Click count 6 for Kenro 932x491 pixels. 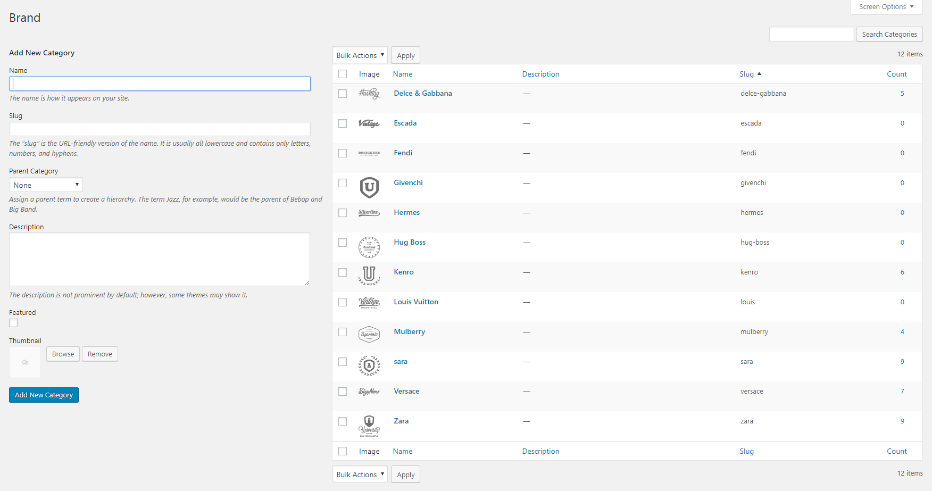[x=902, y=272]
